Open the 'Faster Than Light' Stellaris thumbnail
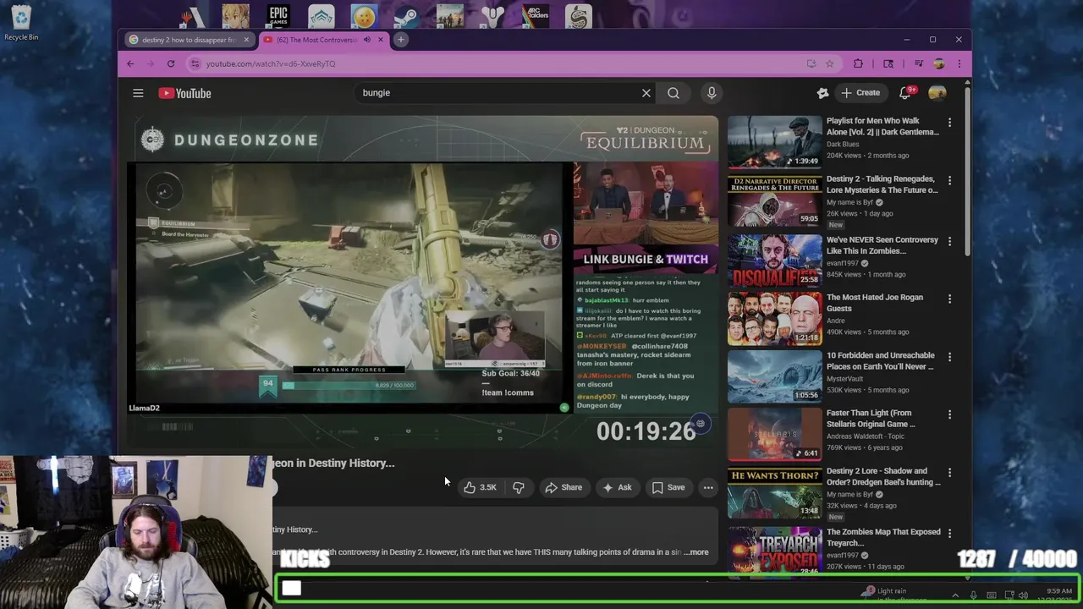Image resolution: width=1083 pixels, height=609 pixels. (x=774, y=435)
